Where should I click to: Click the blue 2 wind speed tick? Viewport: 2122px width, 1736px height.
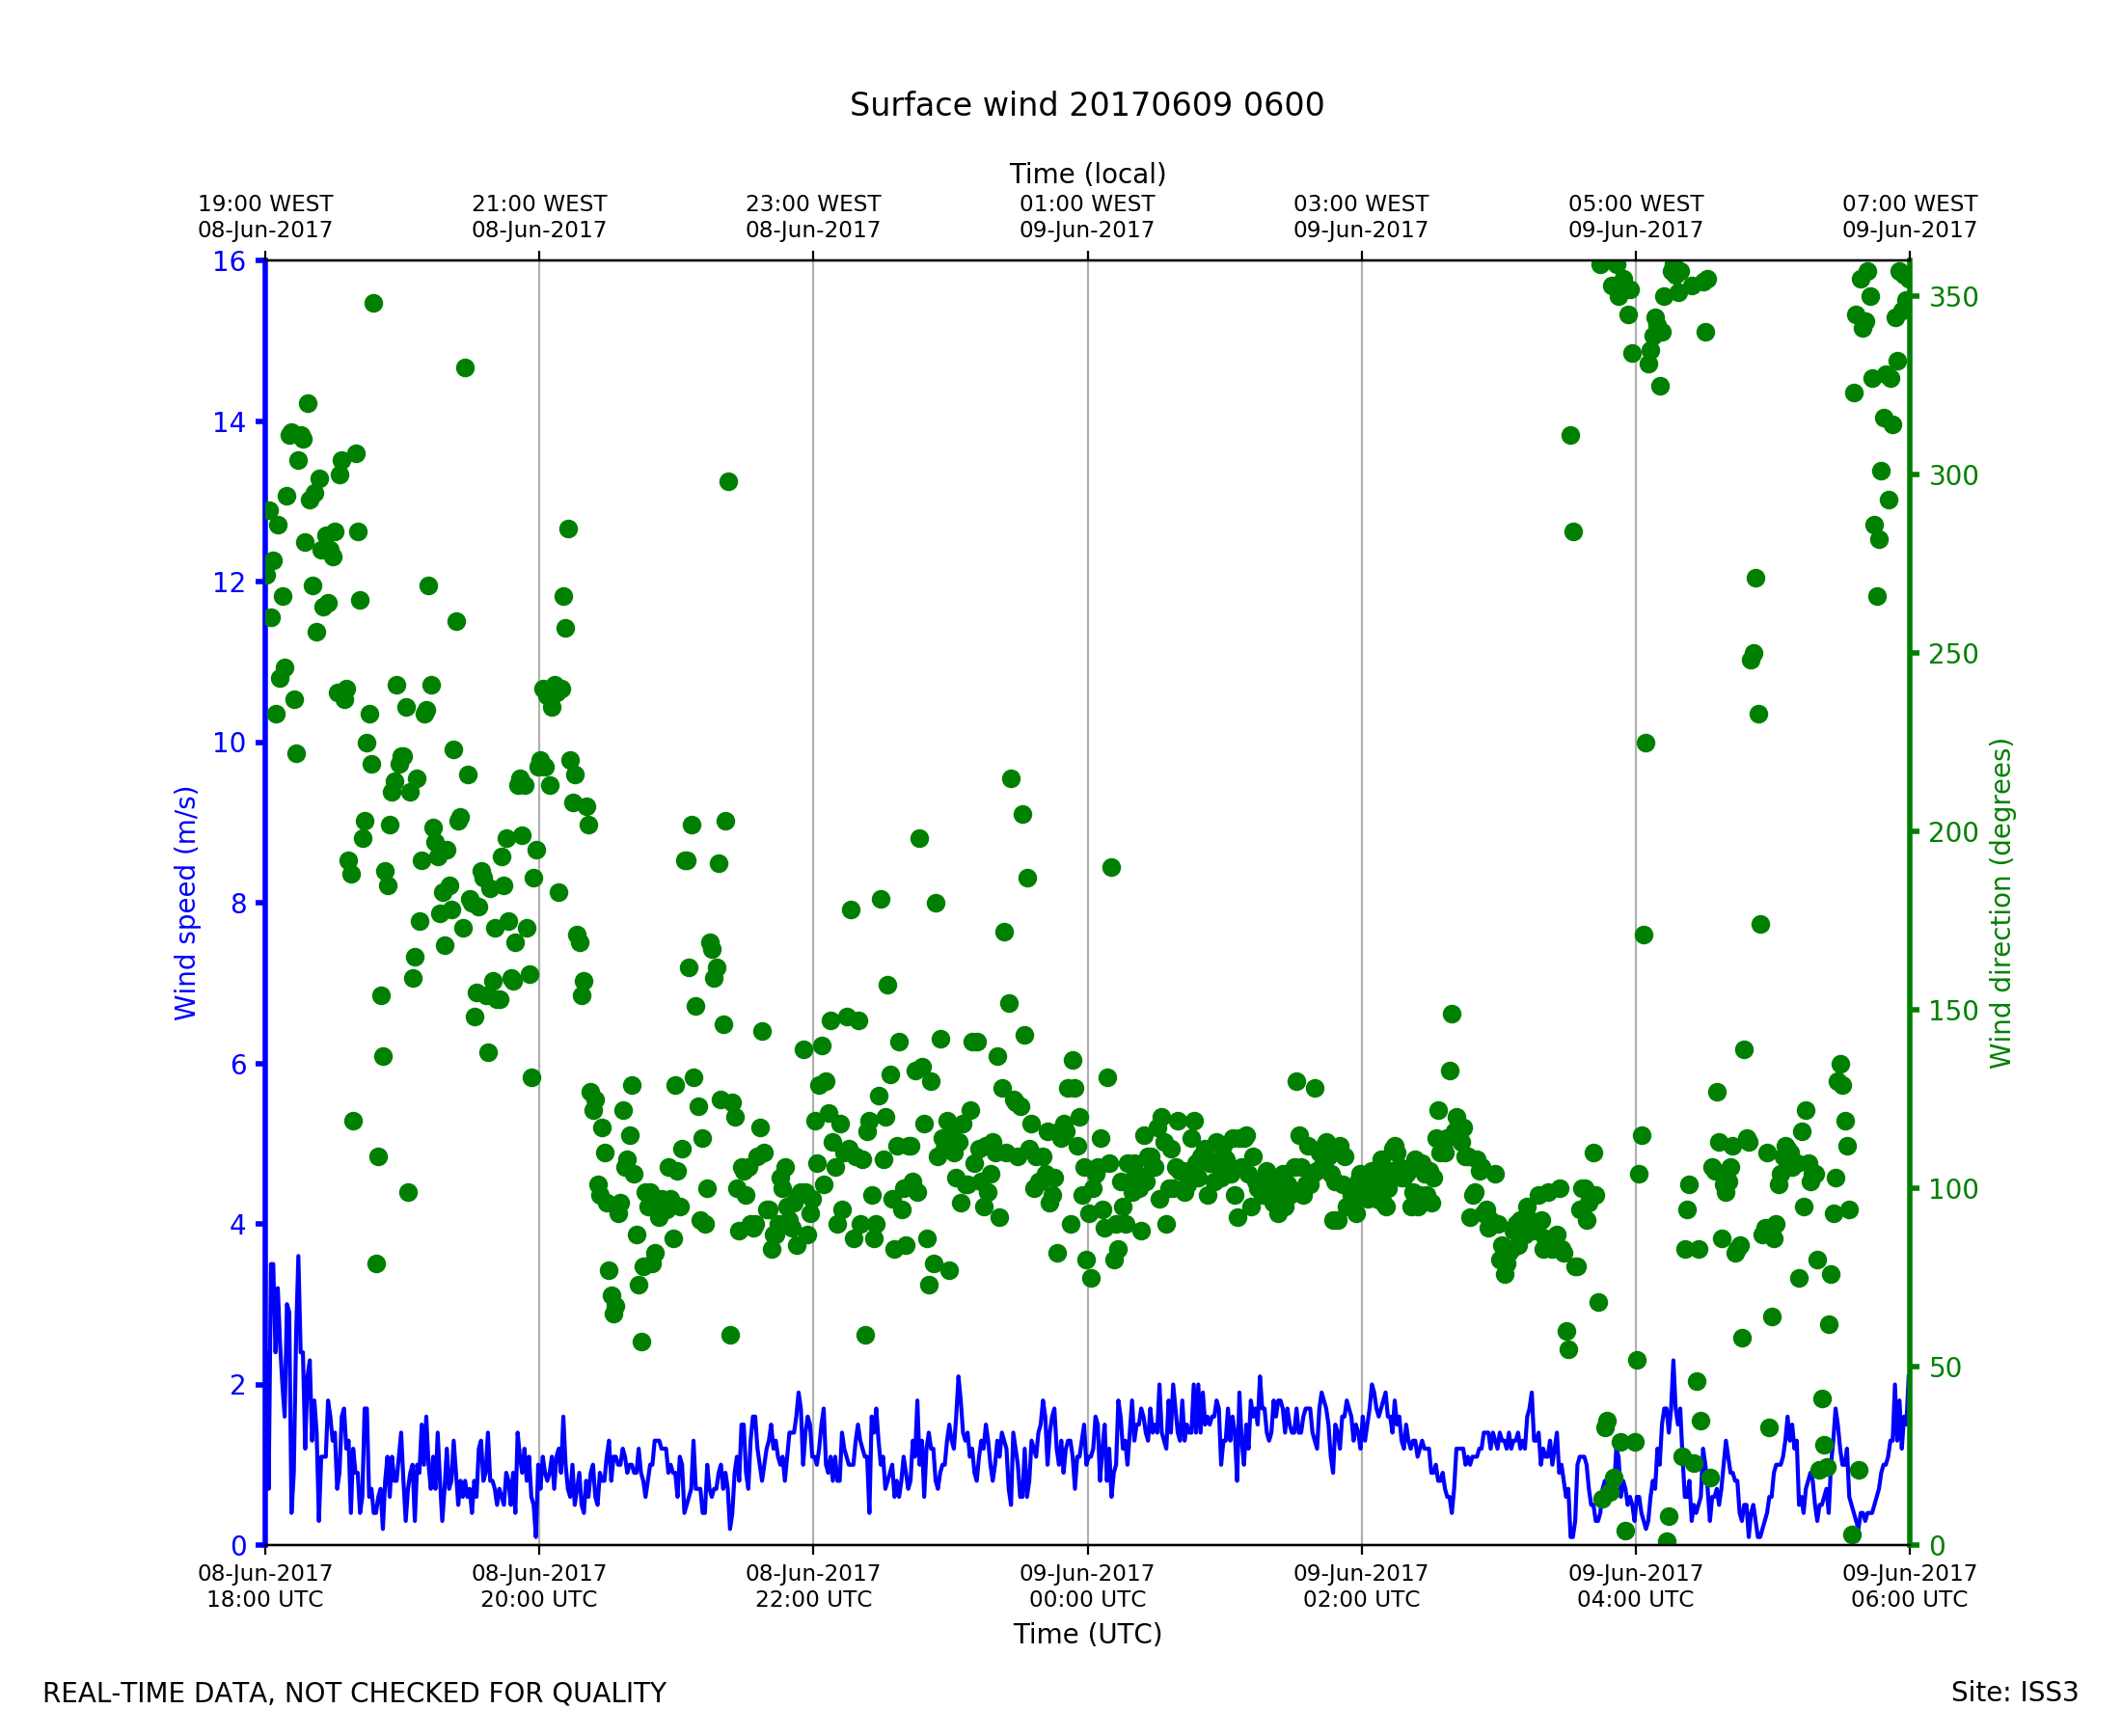click(x=238, y=1386)
